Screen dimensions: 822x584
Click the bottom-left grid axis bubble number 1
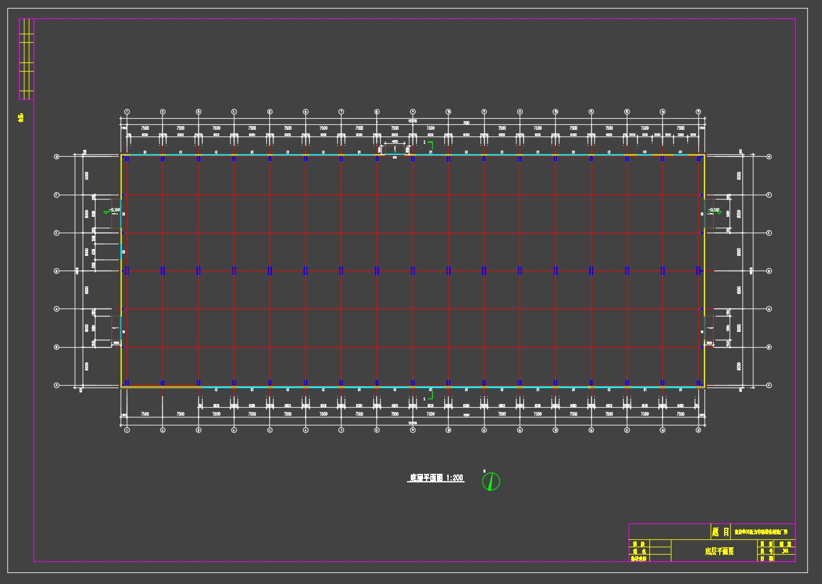(x=127, y=430)
